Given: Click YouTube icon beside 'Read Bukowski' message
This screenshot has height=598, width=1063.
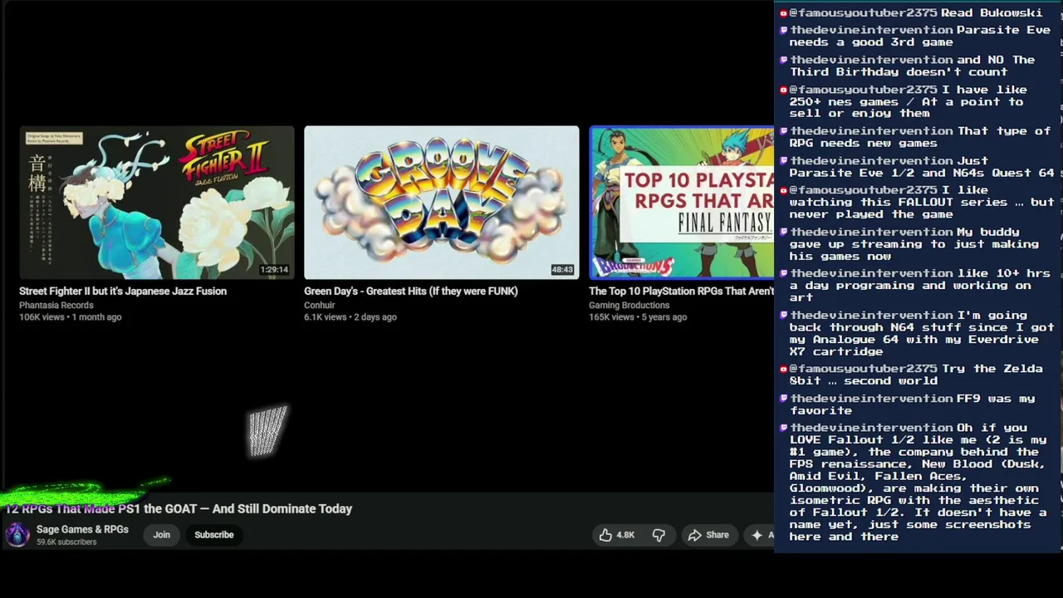Looking at the screenshot, I should [783, 13].
